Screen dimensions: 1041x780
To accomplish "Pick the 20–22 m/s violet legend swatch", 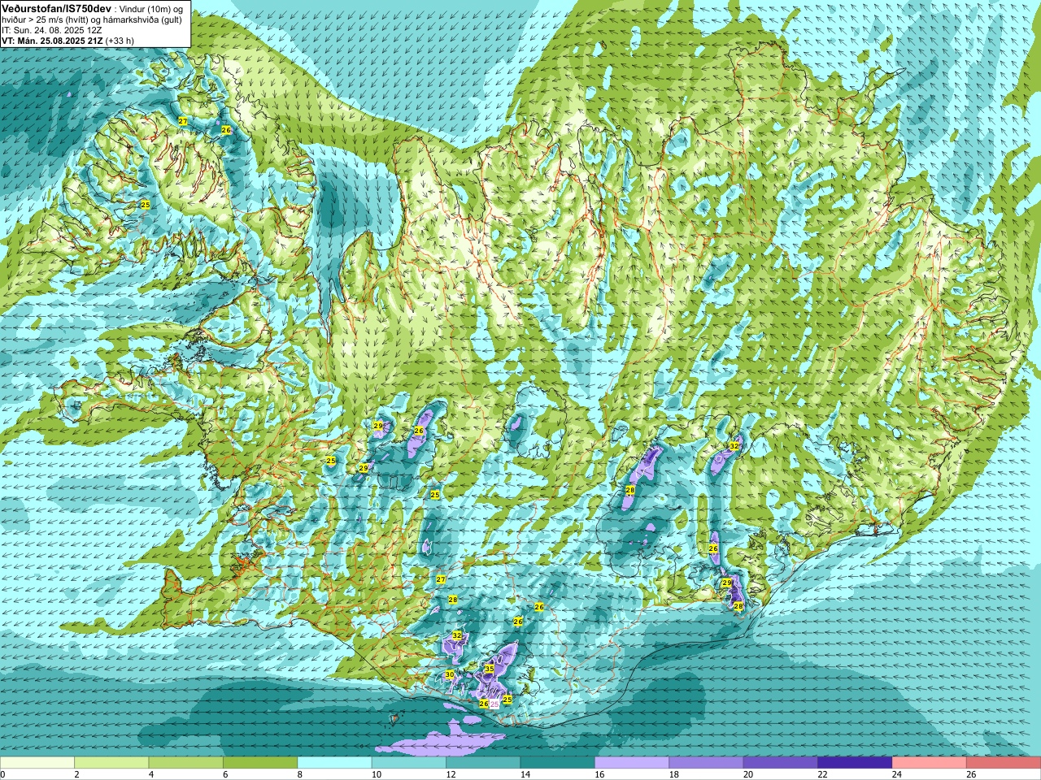I will pos(781,763).
